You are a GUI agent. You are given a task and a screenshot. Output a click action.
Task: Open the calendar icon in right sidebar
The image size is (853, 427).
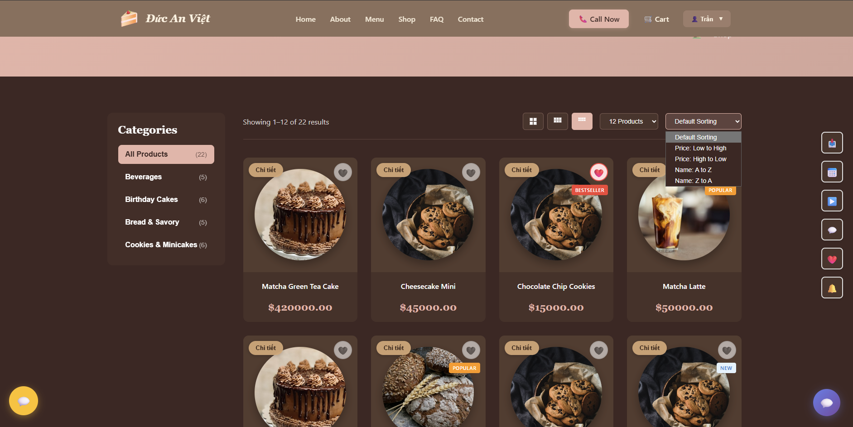pos(832,172)
